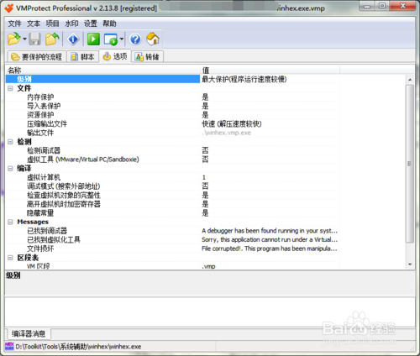Select the 编译器消息 bottom tab
The width and height of the screenshot is (420, 356).
(29, 333)
